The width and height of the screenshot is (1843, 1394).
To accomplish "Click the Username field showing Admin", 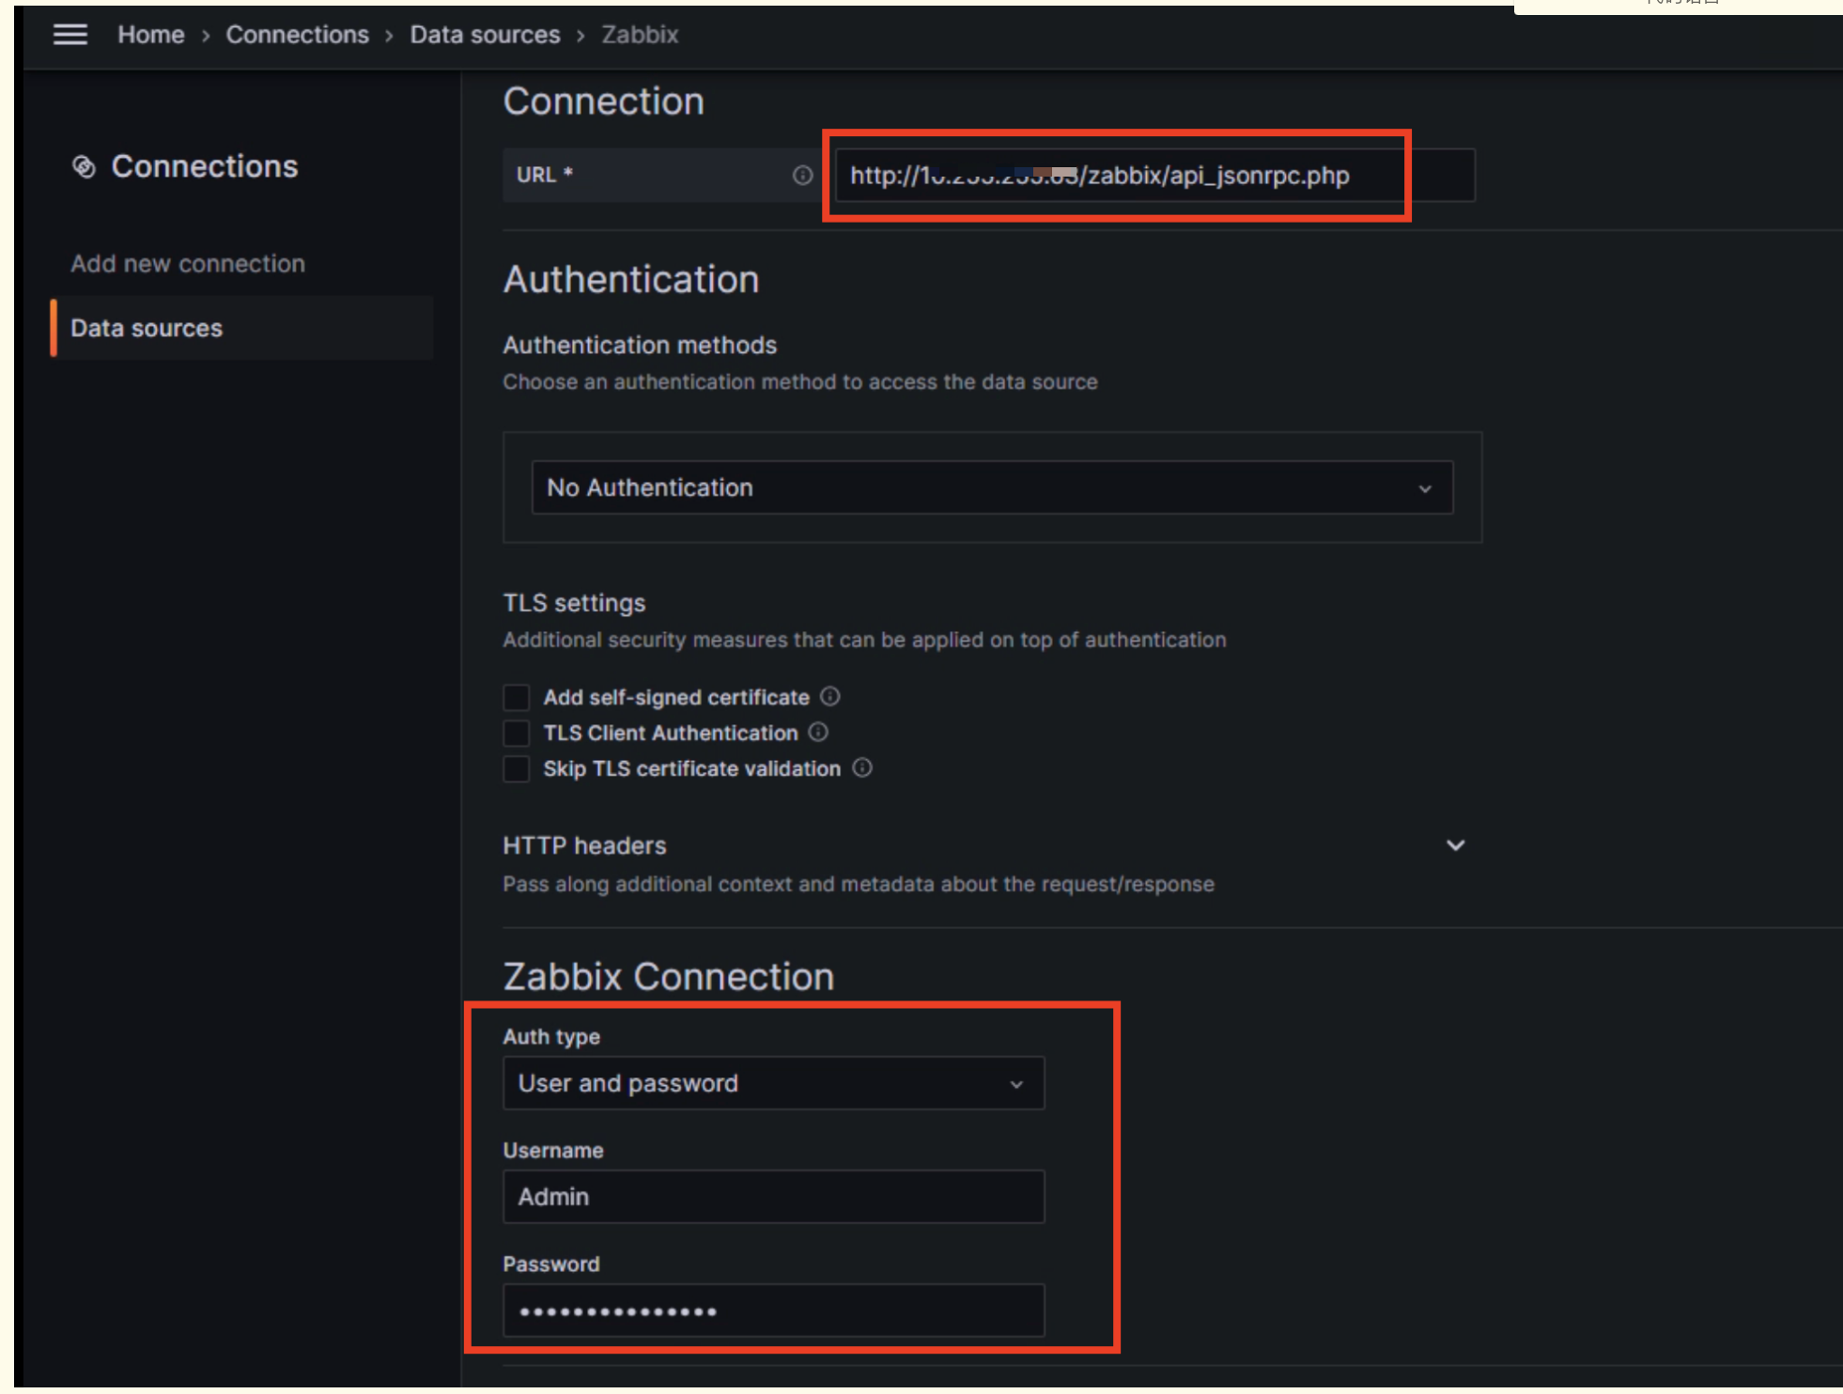I will [773, 1196].
